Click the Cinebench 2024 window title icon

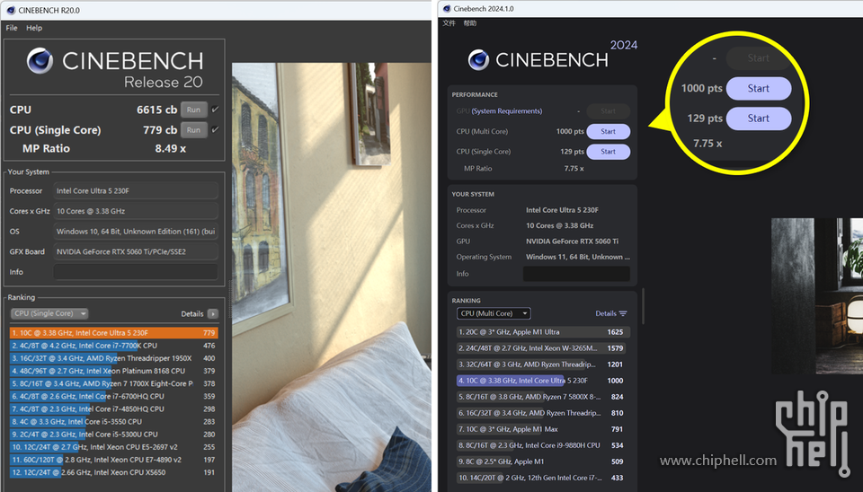click(445, 8)
